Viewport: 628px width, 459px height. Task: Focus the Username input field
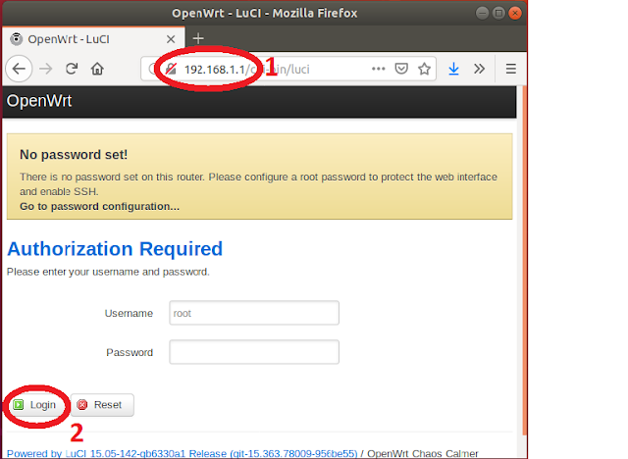254,313
